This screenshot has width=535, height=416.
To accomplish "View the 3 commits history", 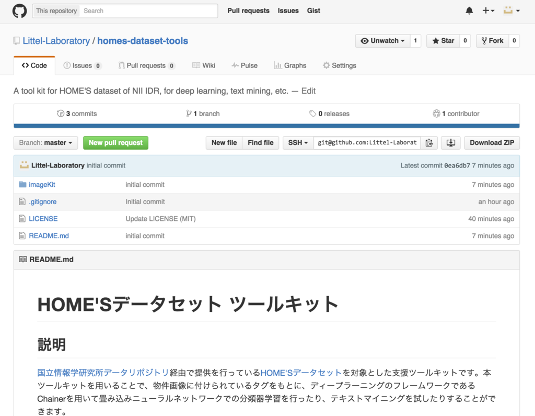I will click(77, 114).
